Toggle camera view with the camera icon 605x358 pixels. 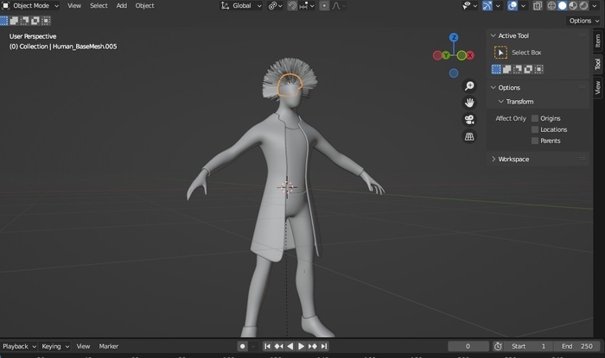click(x=469, y=119)
